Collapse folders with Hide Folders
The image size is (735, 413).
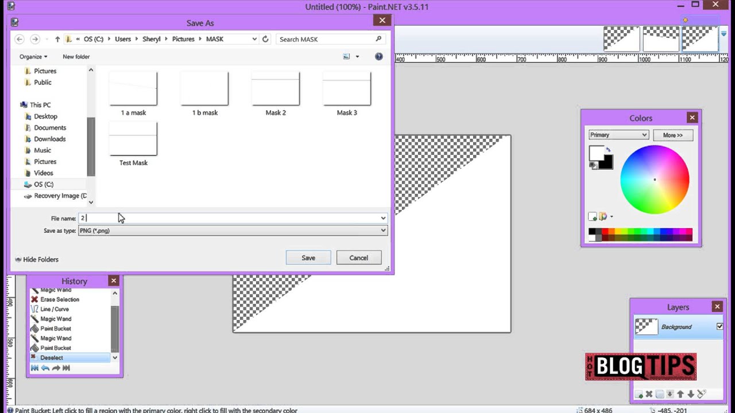click(37, 259)
